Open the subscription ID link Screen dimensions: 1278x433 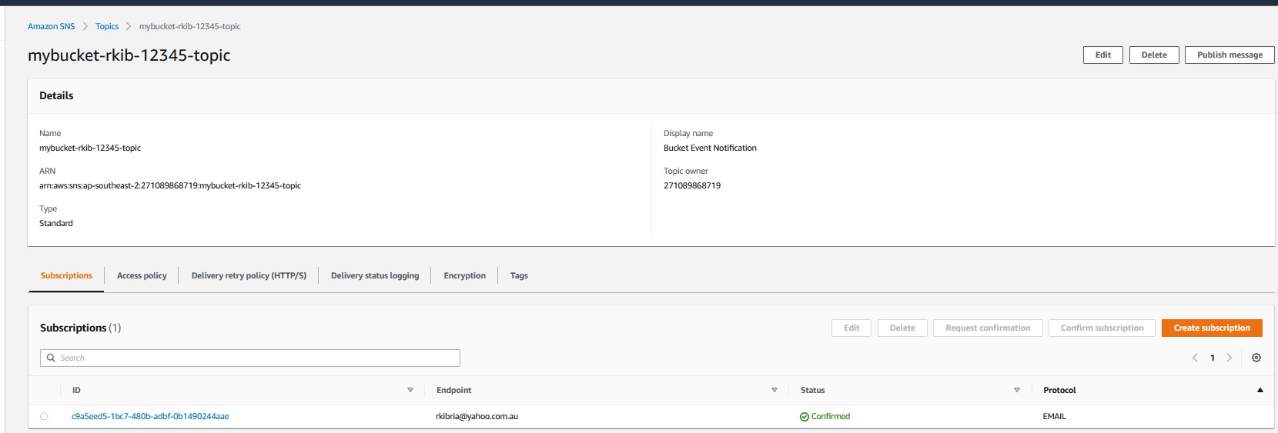tap(150, 416)
